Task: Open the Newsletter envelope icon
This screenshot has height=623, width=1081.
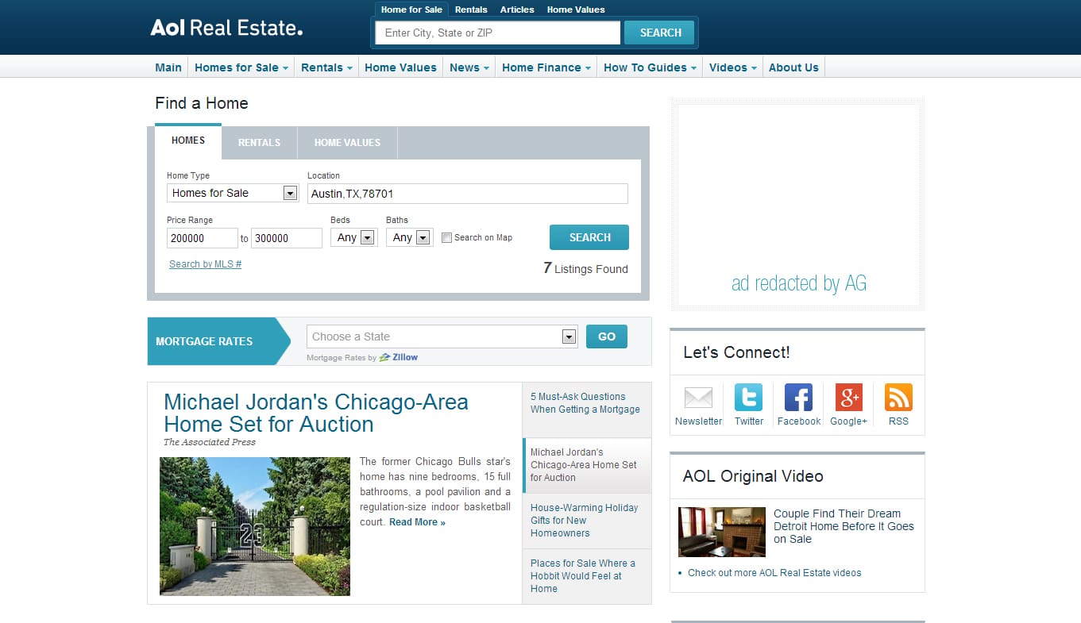Action: click(698, 398)
